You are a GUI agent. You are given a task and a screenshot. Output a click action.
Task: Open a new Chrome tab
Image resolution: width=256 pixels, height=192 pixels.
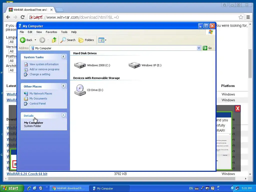59,10
